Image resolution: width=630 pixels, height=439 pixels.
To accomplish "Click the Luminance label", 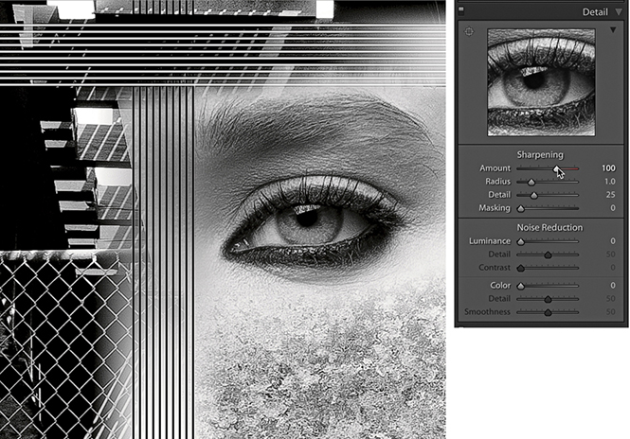I will (490, 240).
